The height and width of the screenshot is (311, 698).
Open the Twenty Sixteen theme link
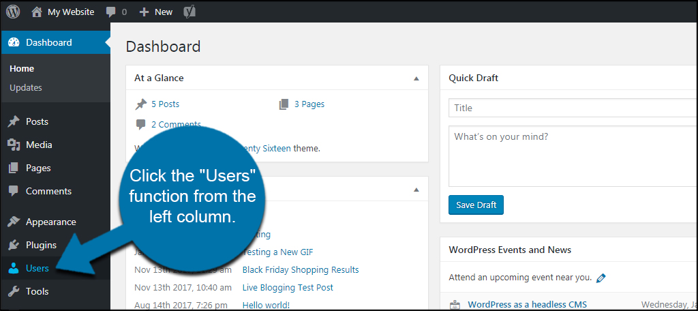coord(267,149)
